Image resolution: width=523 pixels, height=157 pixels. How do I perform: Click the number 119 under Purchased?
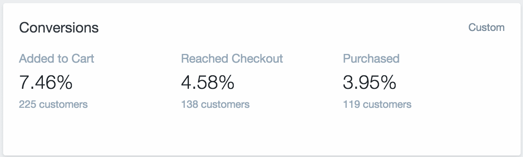[x=351, y=105]
